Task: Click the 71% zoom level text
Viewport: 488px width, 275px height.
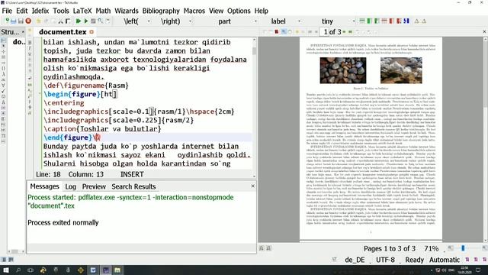Action: pyautogui.click(x=432, y=248)
